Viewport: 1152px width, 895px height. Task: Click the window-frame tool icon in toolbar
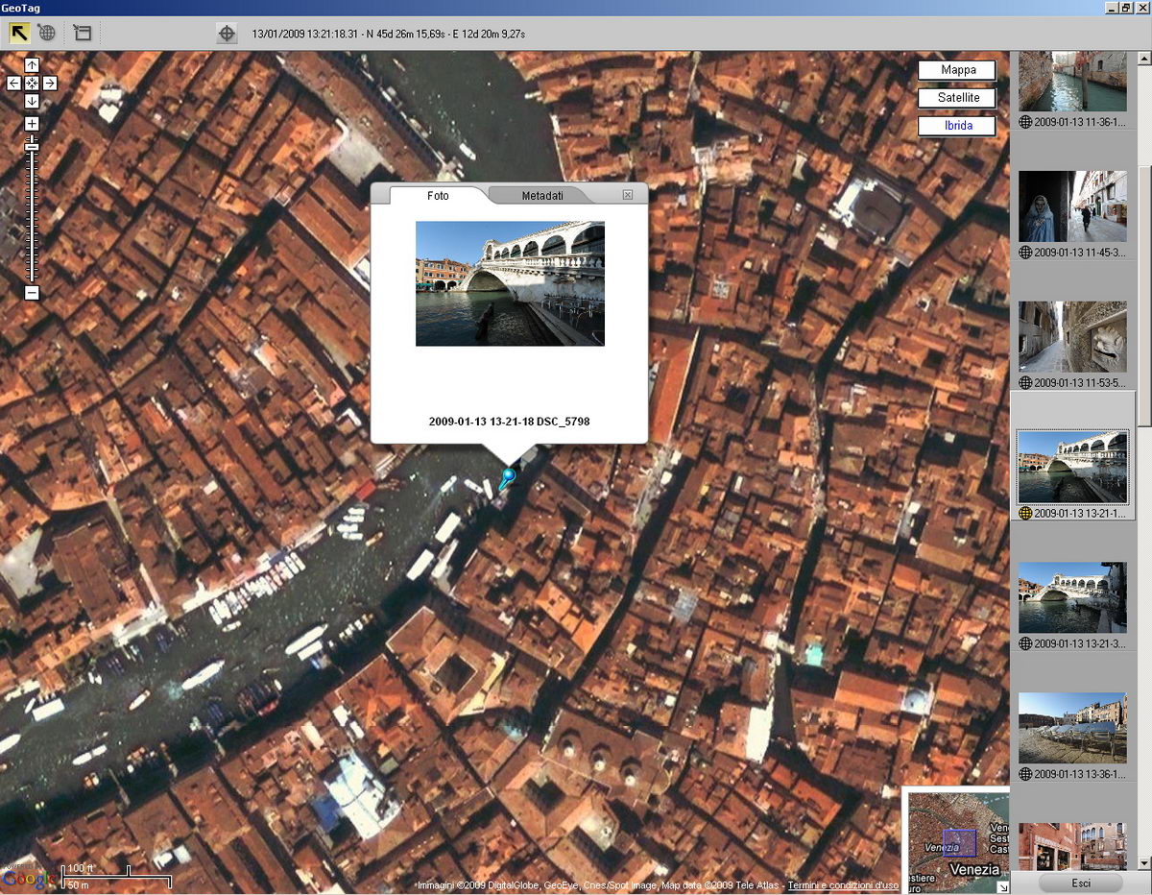click(83, 33)
